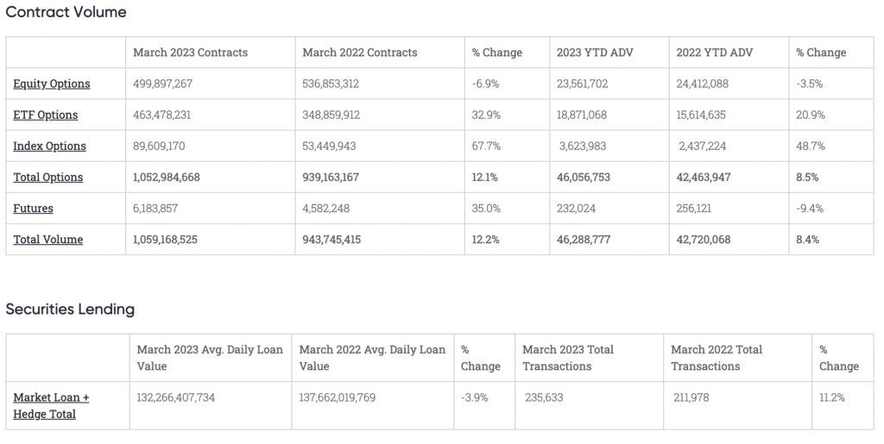Screen dimensions: 884x444
Task: Follow the Index Options link
Action: coord(50,146)
